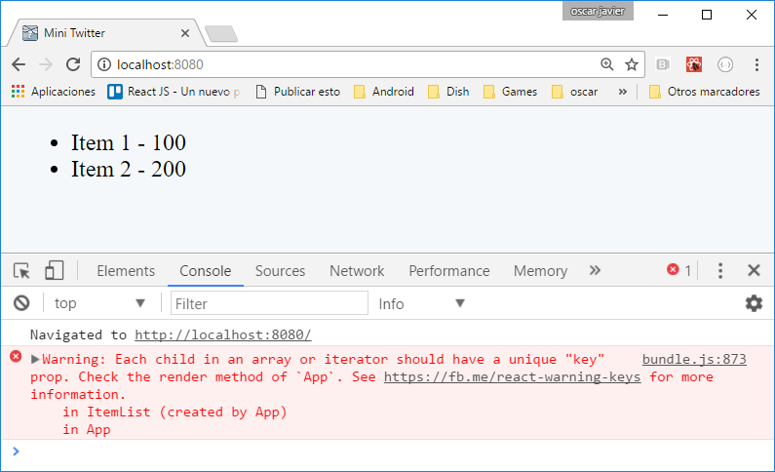
Task: Toggle the device toolbar icon
Action: [x=54, y=271]
